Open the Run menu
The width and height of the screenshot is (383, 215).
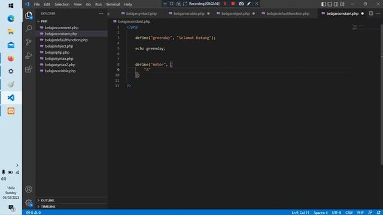pyautogui.click(x=98, y=4)
